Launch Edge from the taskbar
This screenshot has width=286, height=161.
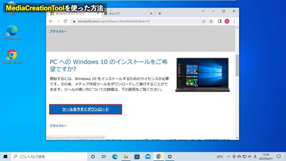tap(115, 157)
